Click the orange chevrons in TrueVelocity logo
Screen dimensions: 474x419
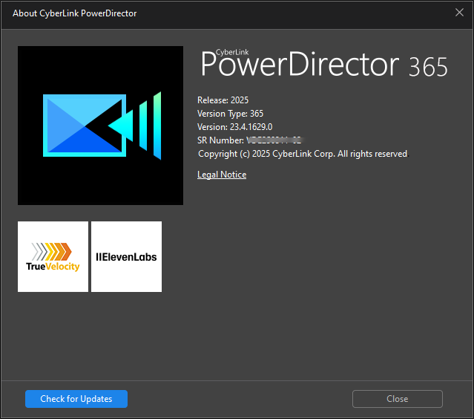tap(56, 250)
